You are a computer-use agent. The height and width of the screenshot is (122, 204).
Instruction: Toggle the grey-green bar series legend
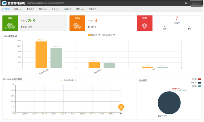point(104,35)
